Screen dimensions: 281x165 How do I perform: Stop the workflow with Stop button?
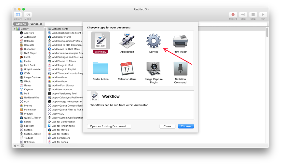(253, 15)
